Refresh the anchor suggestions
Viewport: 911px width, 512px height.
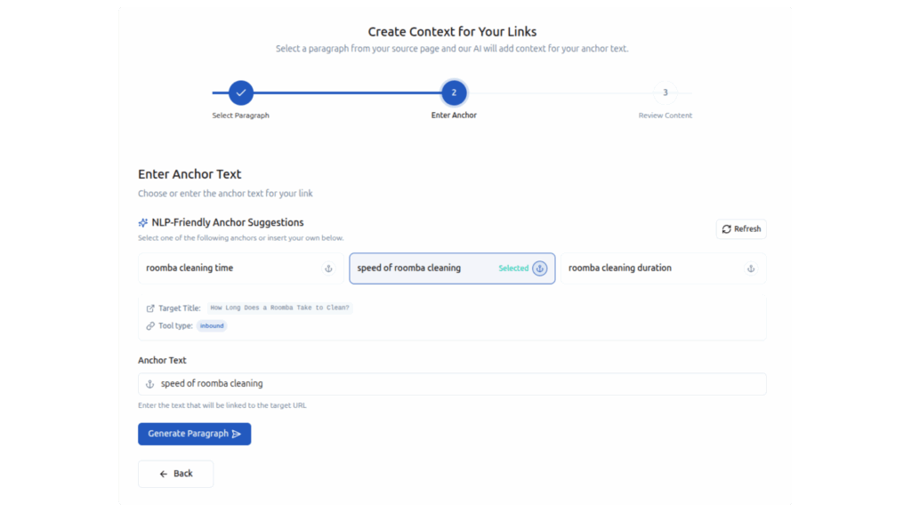[741, 229]
